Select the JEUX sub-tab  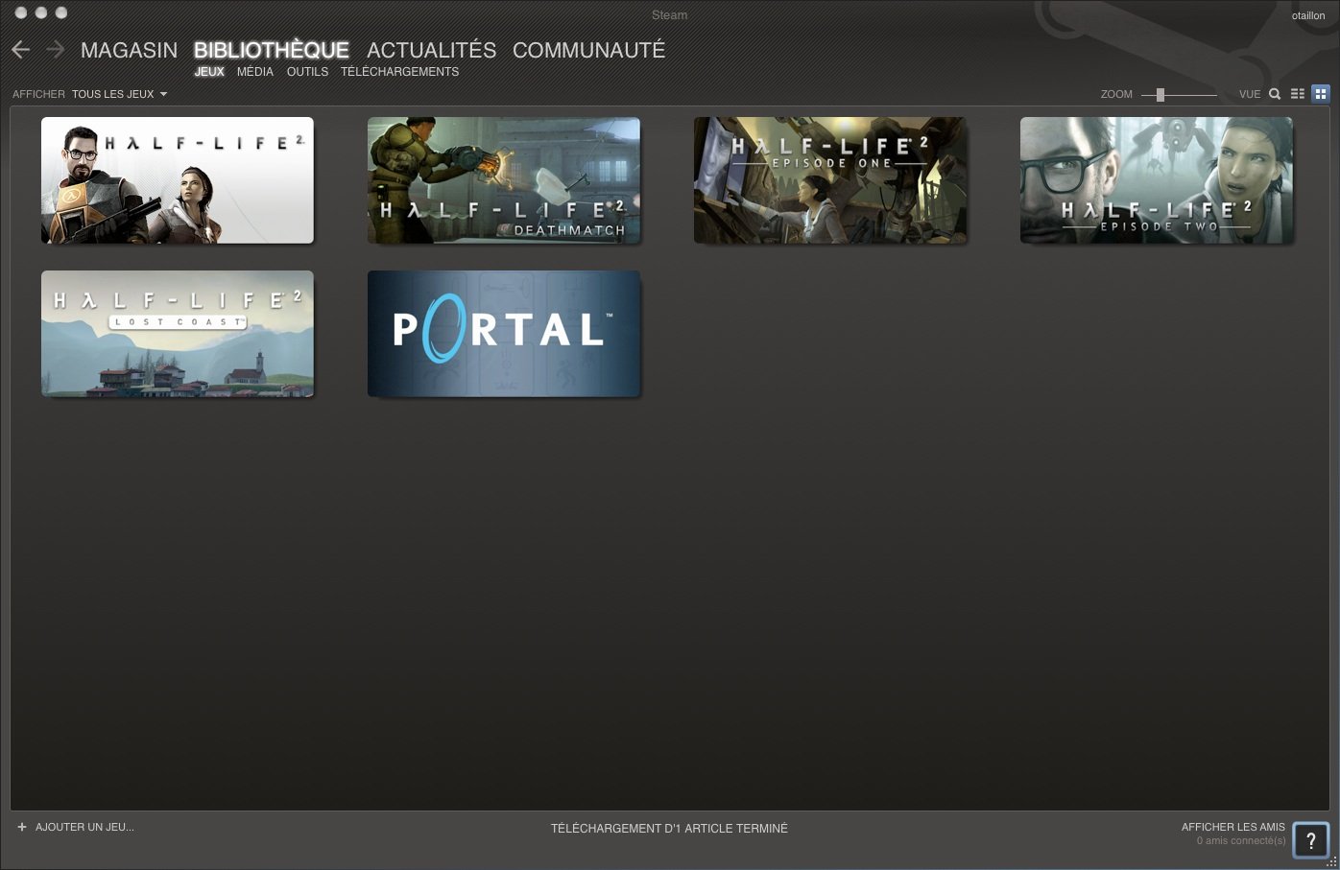(x=209, y=72)
